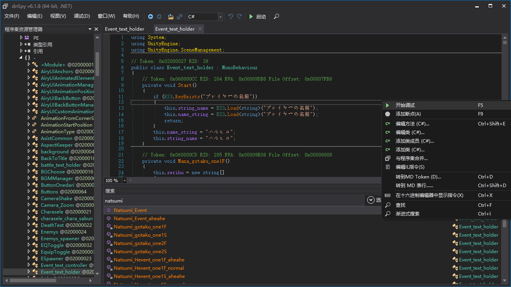Click the search options circle arrow icon
This screenshot has height=287, width=511.
coord(371,200)
